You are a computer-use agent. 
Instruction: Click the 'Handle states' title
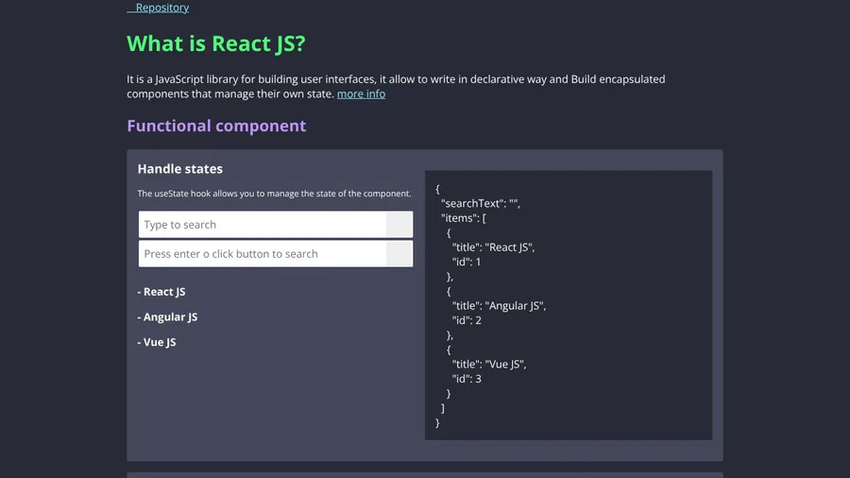(x=180, y=168)
